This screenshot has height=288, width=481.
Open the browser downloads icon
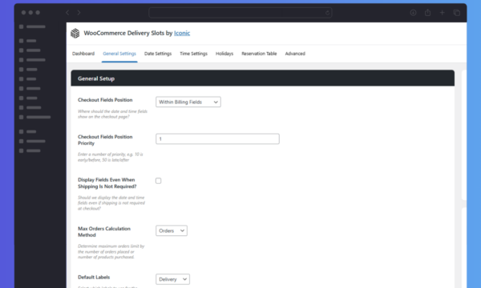coord(413,13)
